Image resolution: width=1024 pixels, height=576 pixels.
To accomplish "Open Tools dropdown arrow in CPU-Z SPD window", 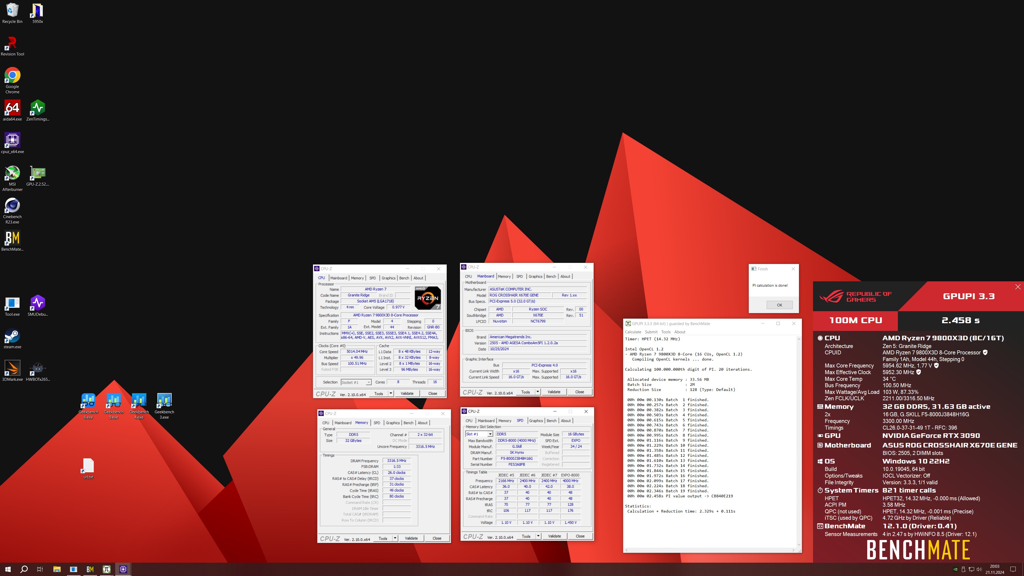I will tap(538, 536).
